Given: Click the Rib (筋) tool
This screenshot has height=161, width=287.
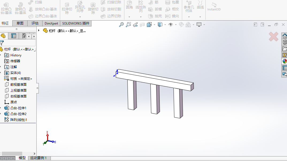Looking at the screenshot, I should 153,2.
